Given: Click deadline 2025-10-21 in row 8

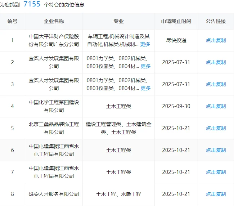Looking at the screenshot, I should click(176, 194).
